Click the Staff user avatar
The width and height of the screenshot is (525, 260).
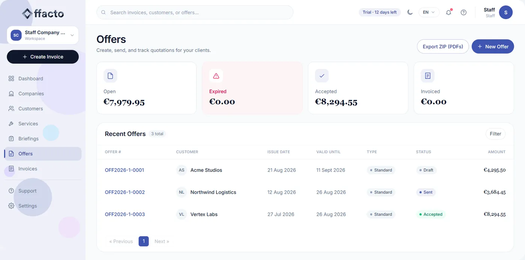pyautogui.click(x=505, y=12)
